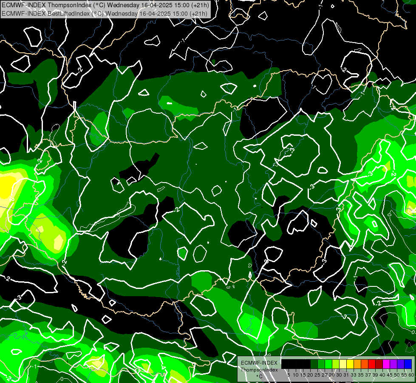Select the dark green 20-25 legend swatch
The height and width of the screenshot is (383, 416).
point(314,364)
